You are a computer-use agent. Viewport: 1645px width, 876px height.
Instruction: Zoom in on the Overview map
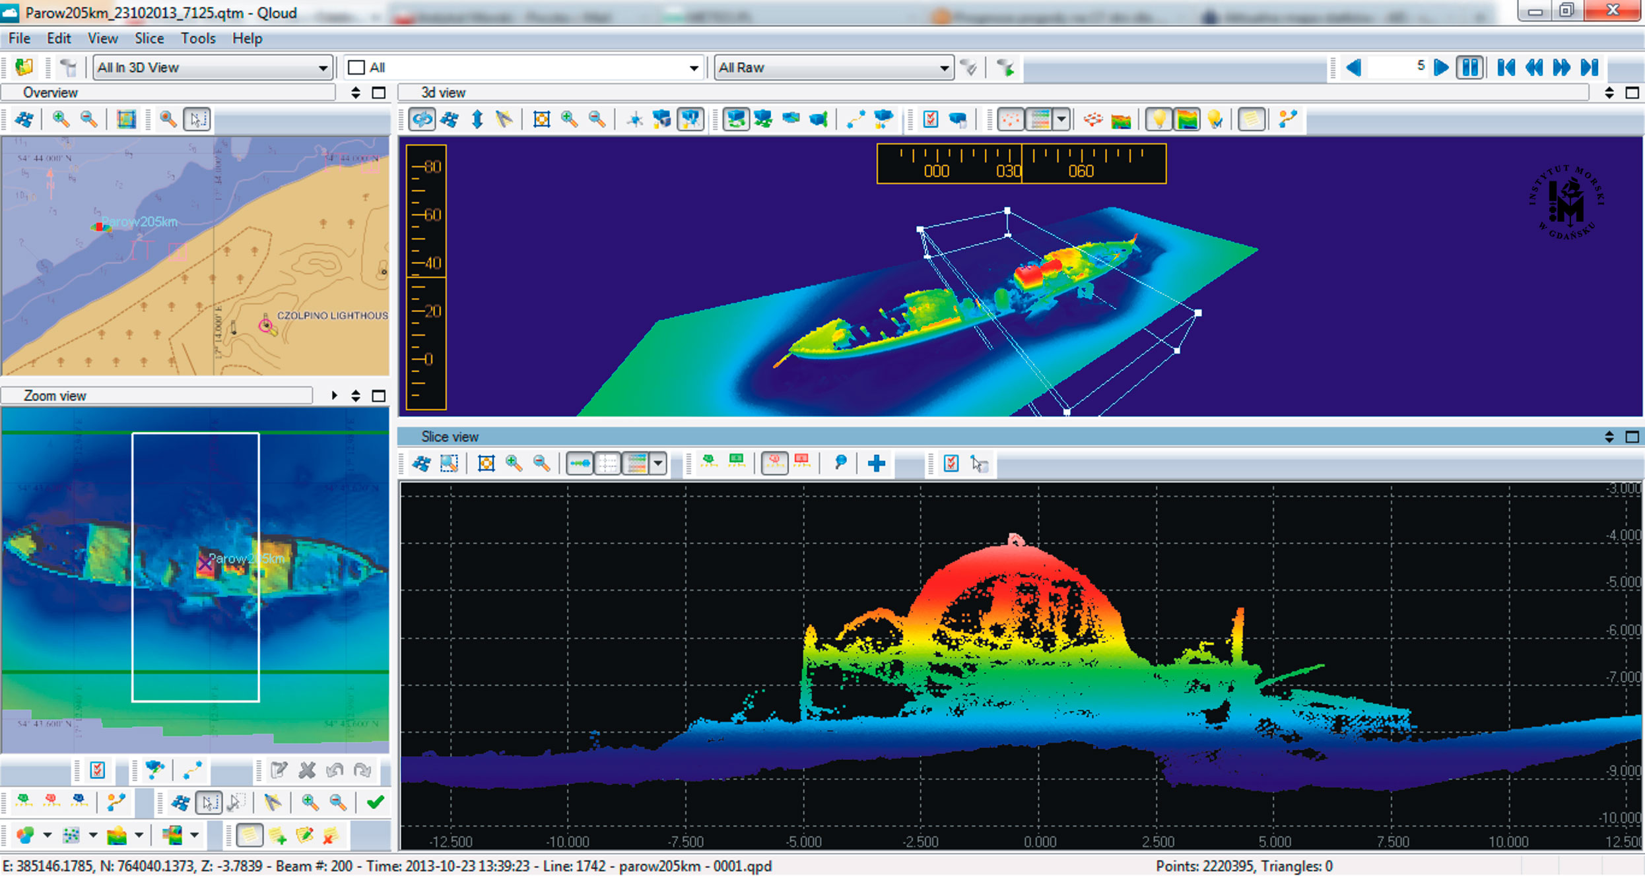[61, 119]
